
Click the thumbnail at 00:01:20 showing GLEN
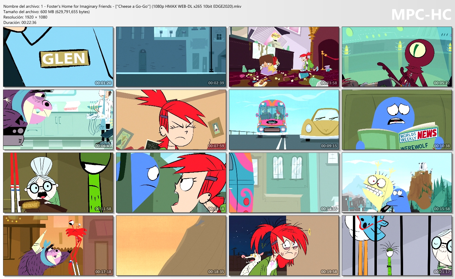pos(58,57)
